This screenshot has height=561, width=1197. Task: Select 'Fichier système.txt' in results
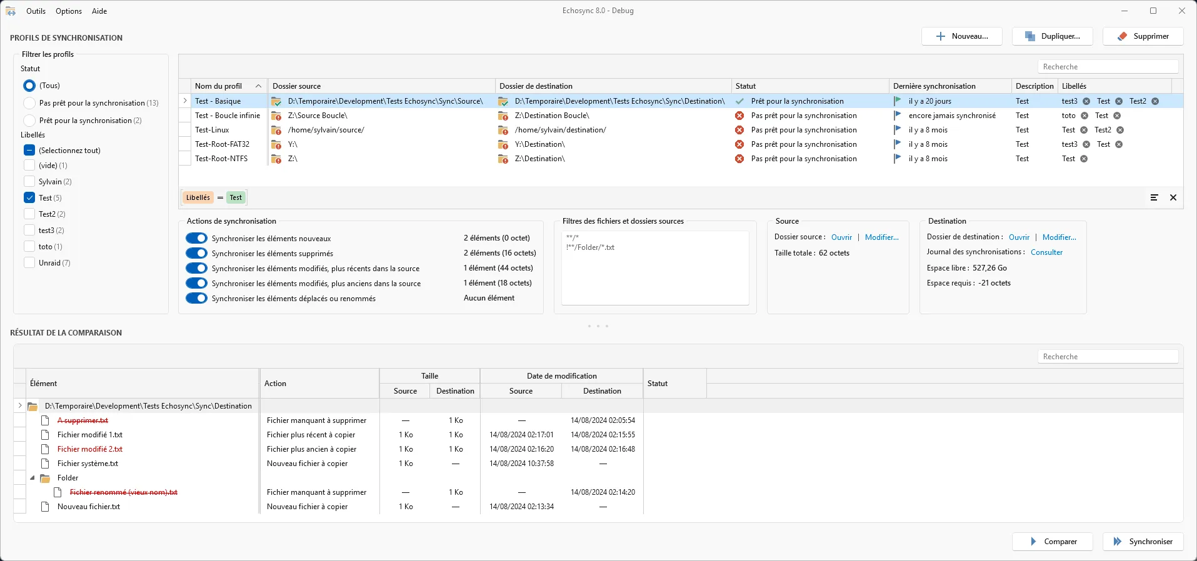coord(88,464)
